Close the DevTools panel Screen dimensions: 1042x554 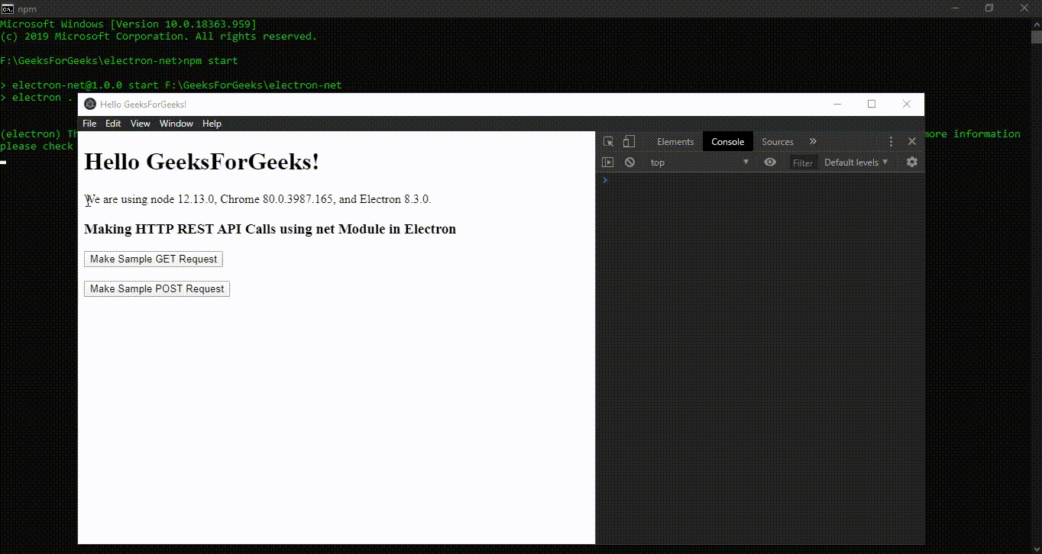(911, 142)
